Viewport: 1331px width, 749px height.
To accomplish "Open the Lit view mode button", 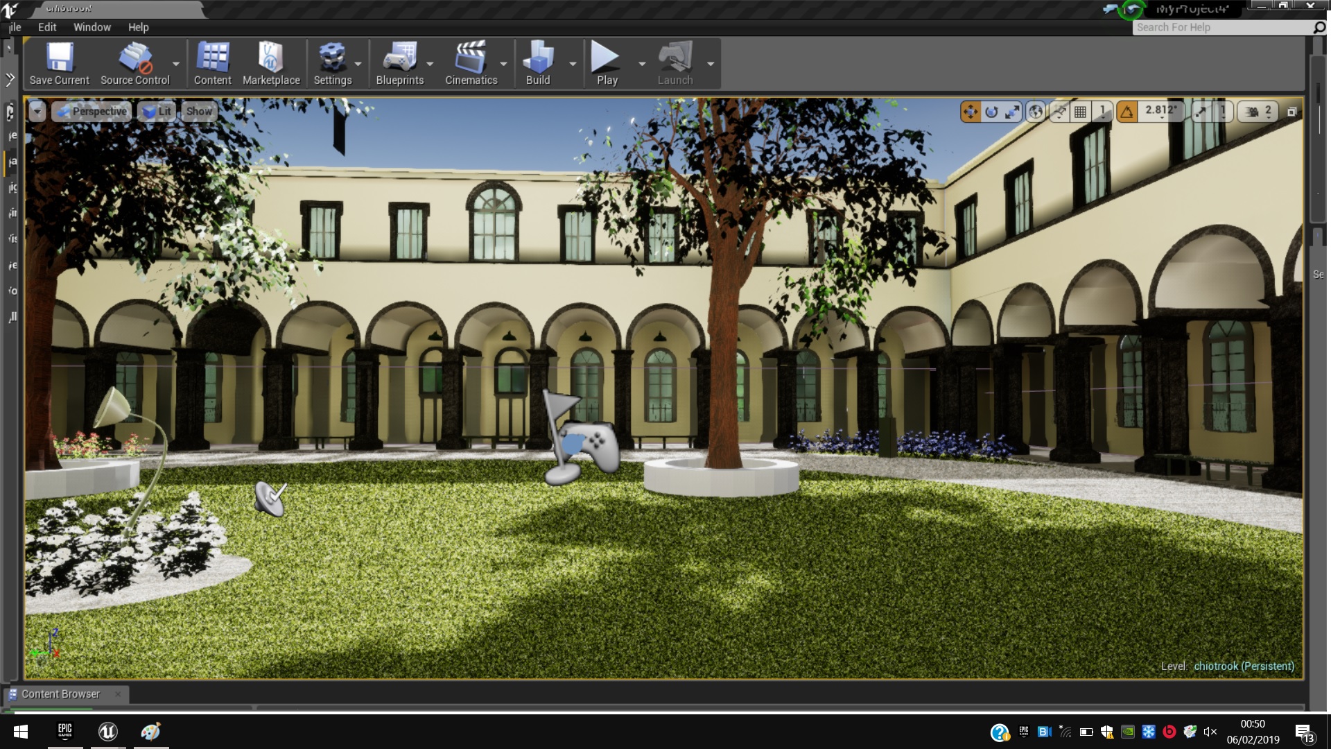I will tap(157, 111).
